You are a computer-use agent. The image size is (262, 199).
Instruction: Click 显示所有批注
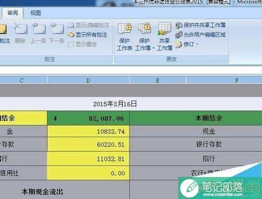point(88,35)
